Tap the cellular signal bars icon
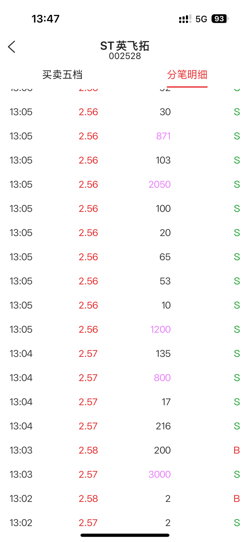This screenshot has height=542, width=250. point(185,19)
